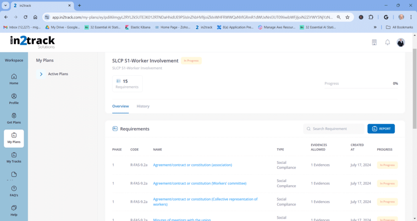Click the Help sidebar icon
This screenshot has height=221, width=417.
[x=14, y=210]
